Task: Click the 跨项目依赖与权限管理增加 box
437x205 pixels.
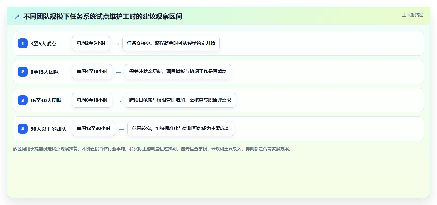Action: click(x=180, y=100)
